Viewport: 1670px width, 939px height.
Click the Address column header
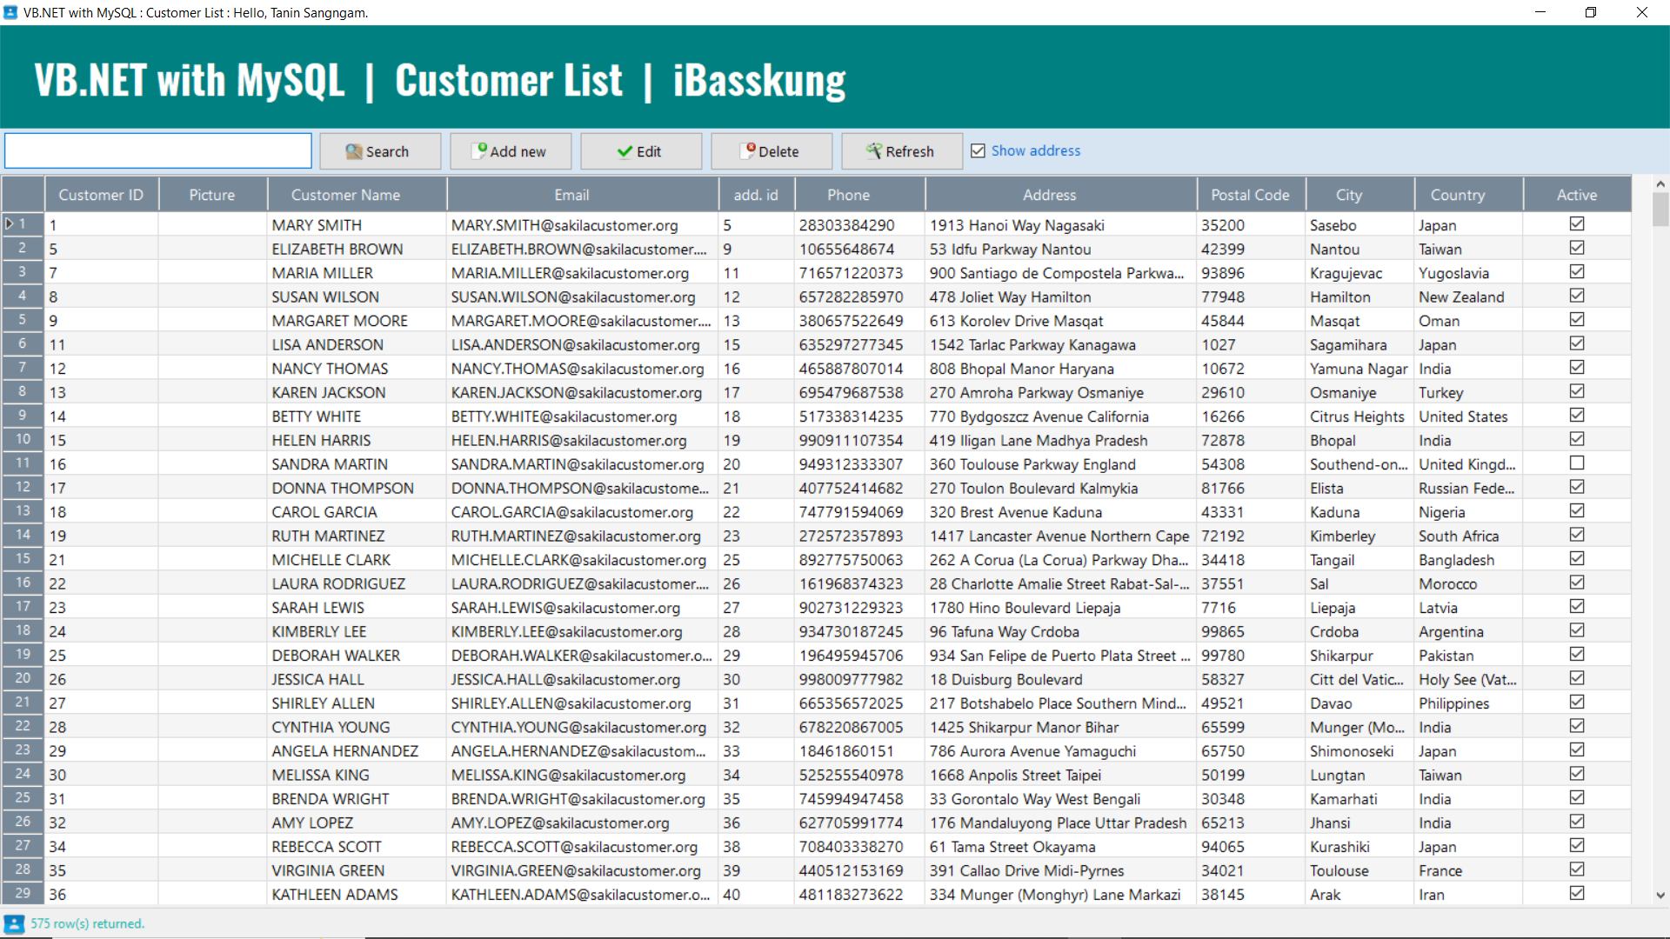1061,195
